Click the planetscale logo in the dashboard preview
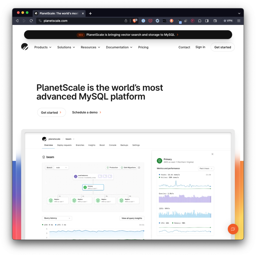Image resolution: width=256 pixels, height=256 pixels. pos(44,139)
